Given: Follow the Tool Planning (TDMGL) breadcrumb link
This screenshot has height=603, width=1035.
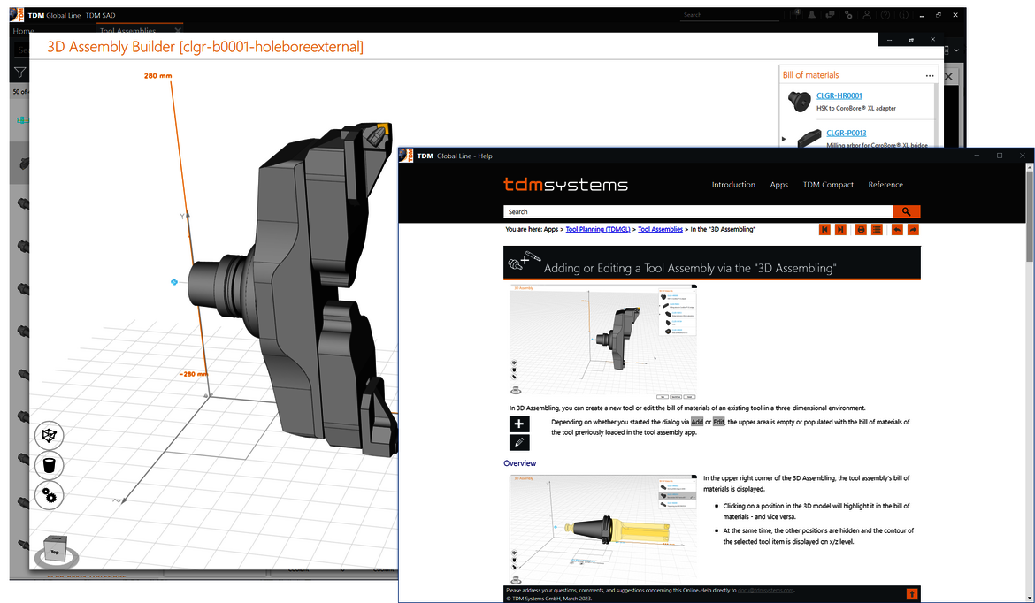Looking at the screenshot, I should [x=598, y=229].
